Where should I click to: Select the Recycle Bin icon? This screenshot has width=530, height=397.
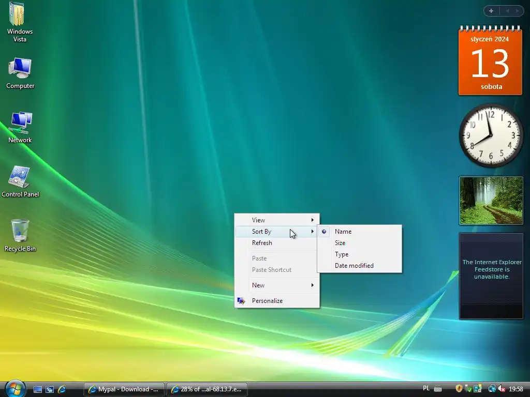point(20,236)
